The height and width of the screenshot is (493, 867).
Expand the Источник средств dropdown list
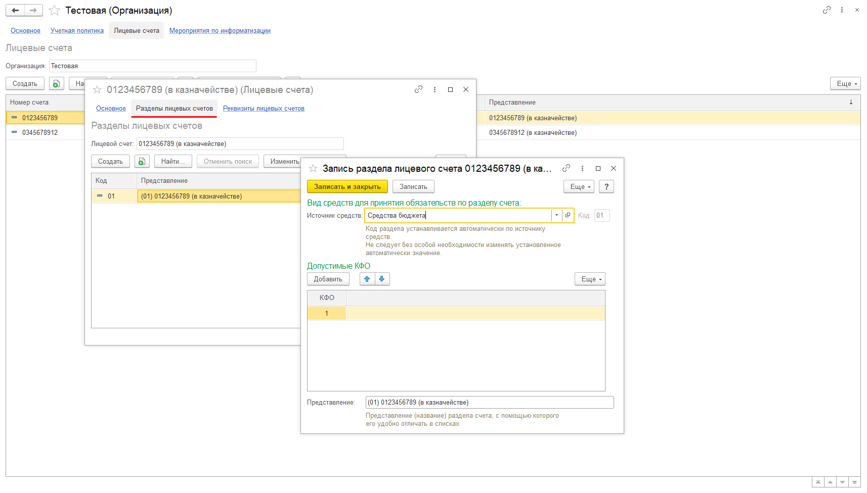click(x=556, y=215)
